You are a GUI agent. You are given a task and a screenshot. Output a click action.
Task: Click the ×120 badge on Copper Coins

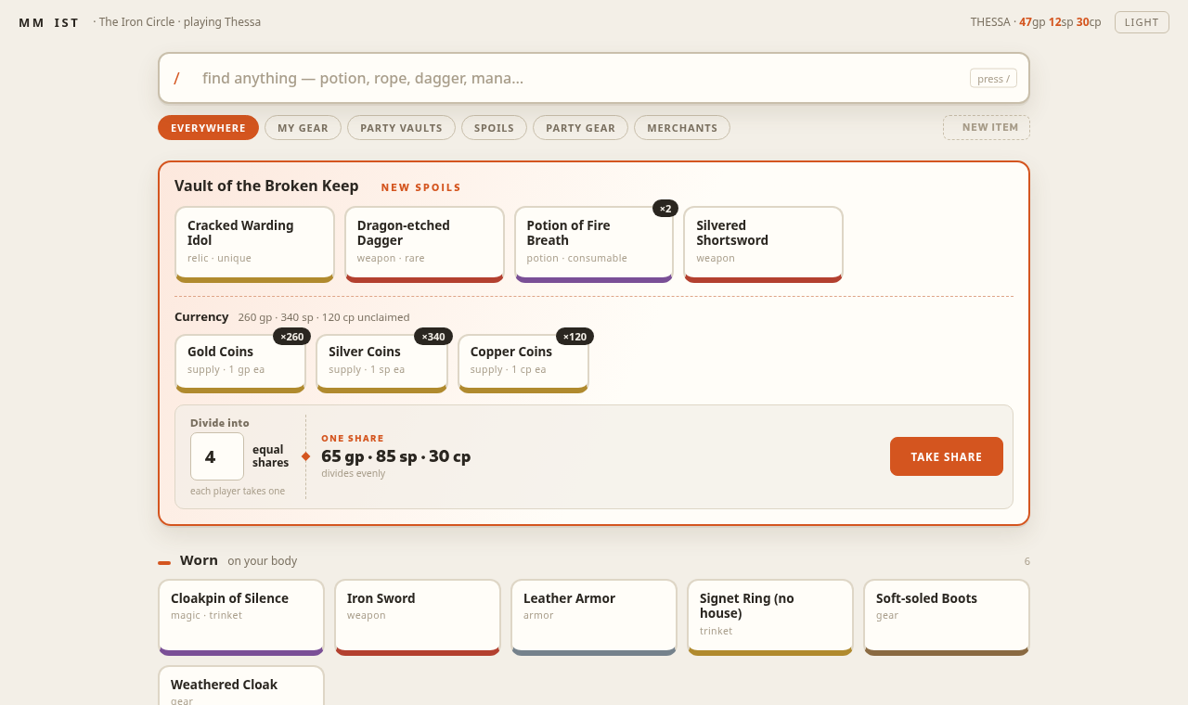click(575, 337)
